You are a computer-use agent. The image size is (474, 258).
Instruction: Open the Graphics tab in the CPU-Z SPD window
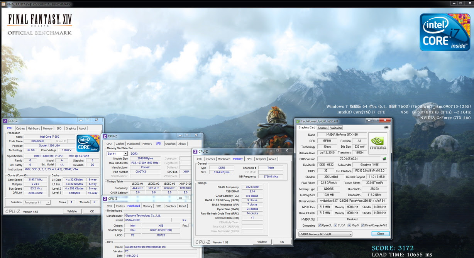(170, 144)
